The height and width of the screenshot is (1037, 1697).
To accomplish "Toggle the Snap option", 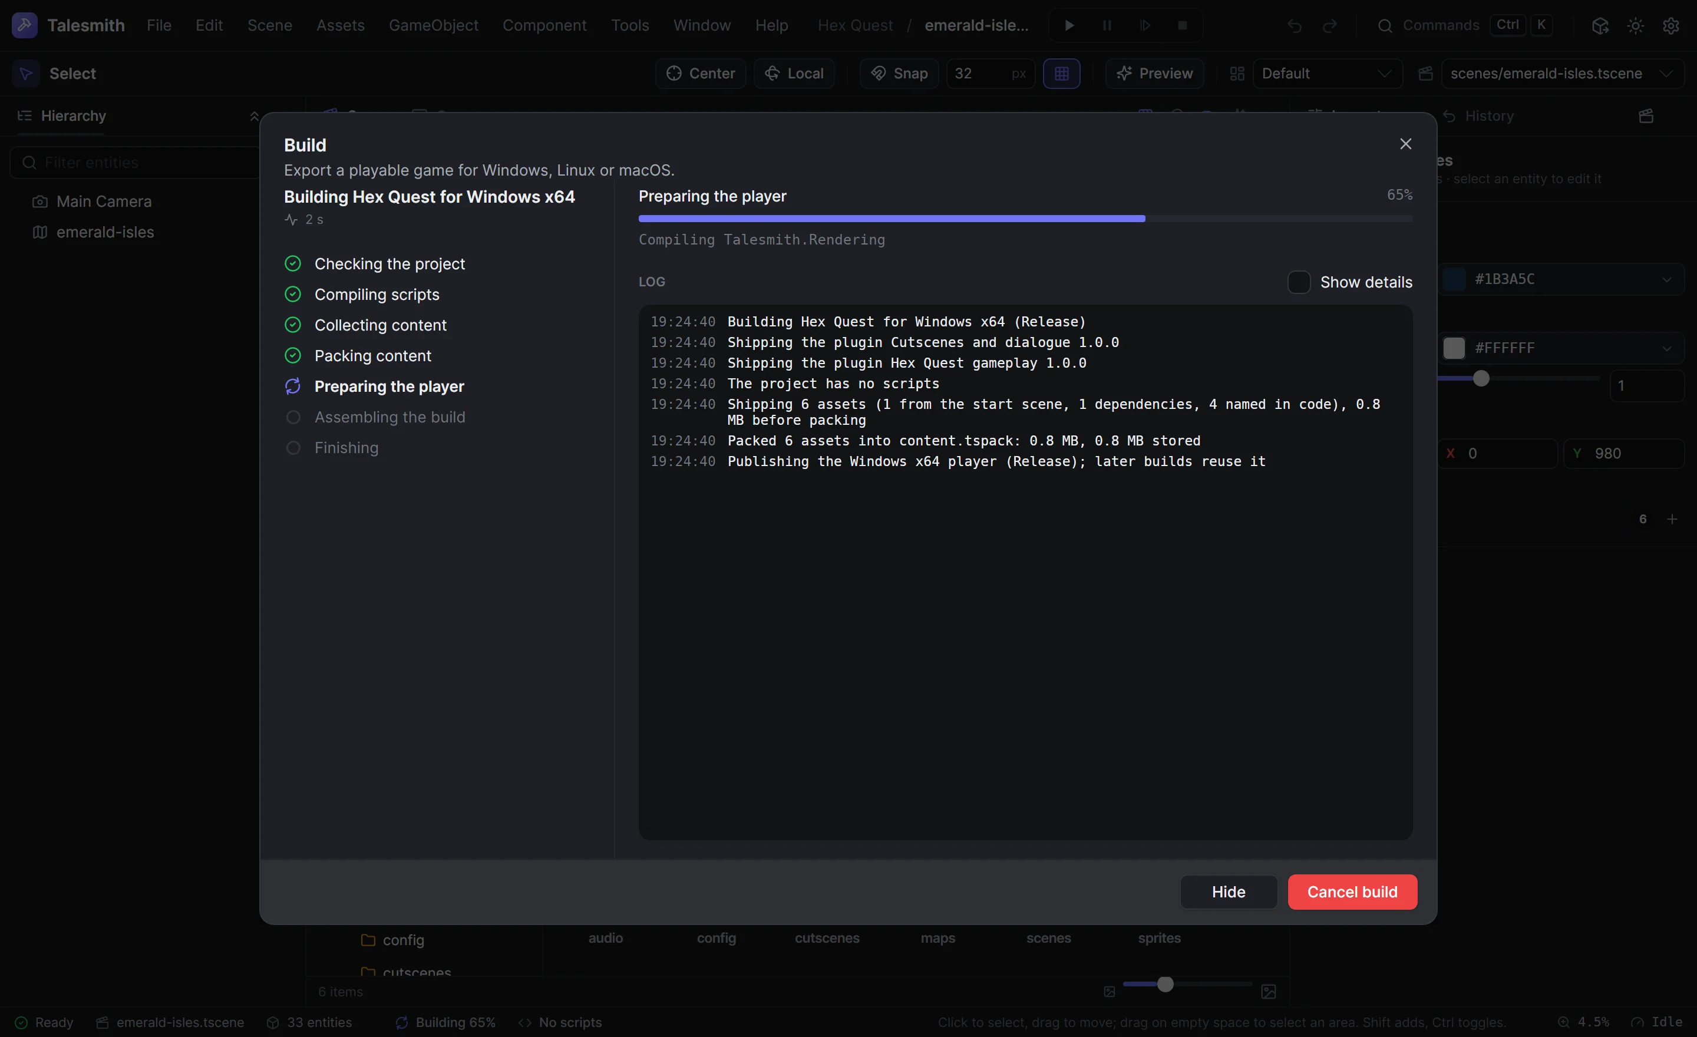I will click(899, 74).
